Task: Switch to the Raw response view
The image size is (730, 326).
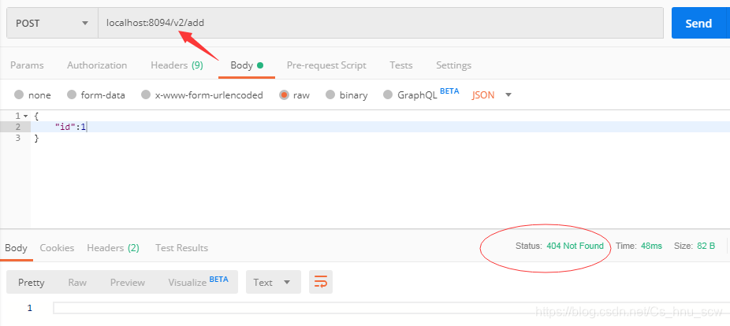Action: point(77,282)
